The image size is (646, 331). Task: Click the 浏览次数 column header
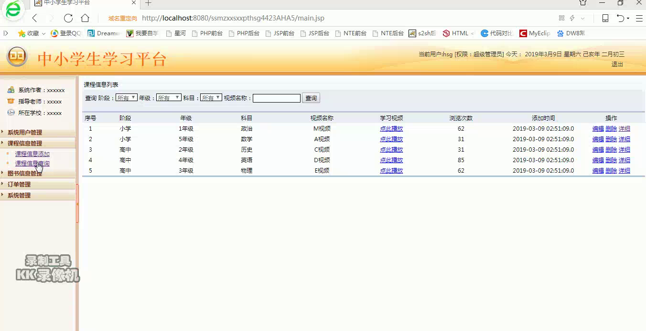coord(461,118)
